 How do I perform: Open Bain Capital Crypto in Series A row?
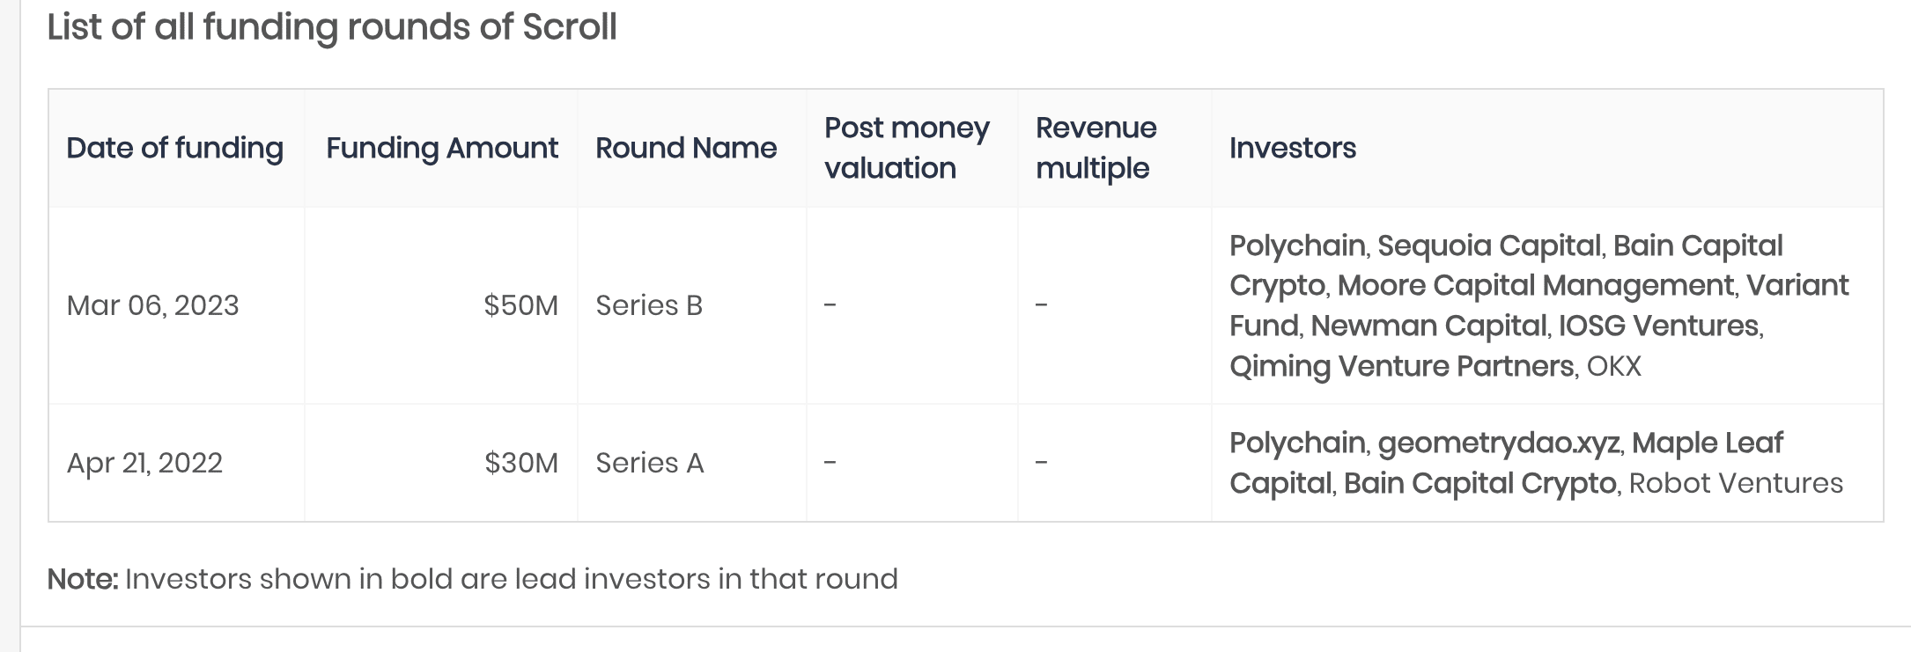(x=1479, y=483)
